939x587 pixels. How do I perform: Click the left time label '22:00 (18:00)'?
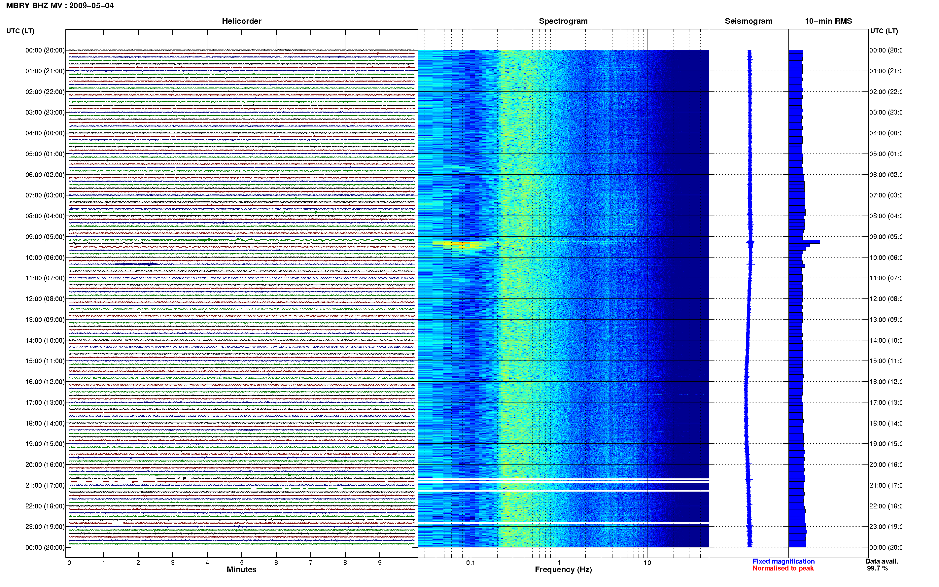pos(45,506)
